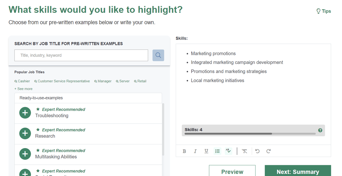Search examples for Manager
The width and height of the screenshot is (342, 176).
103,81
